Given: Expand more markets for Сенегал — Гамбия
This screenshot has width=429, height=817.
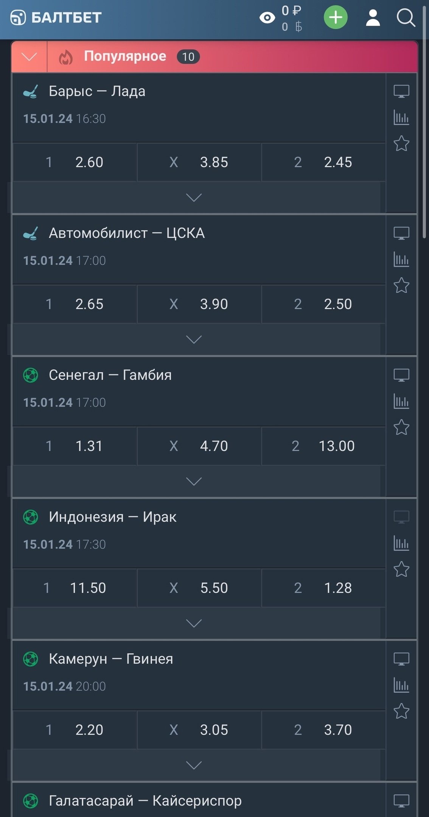Looking at the screenshot, I should point(194,481).
